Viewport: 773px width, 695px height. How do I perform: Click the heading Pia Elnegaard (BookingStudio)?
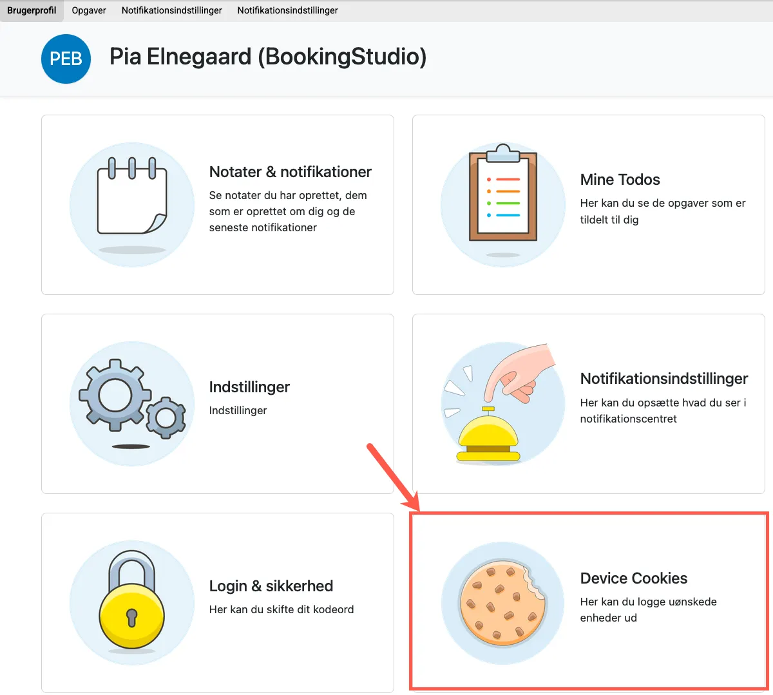click(x=269, y=57)
